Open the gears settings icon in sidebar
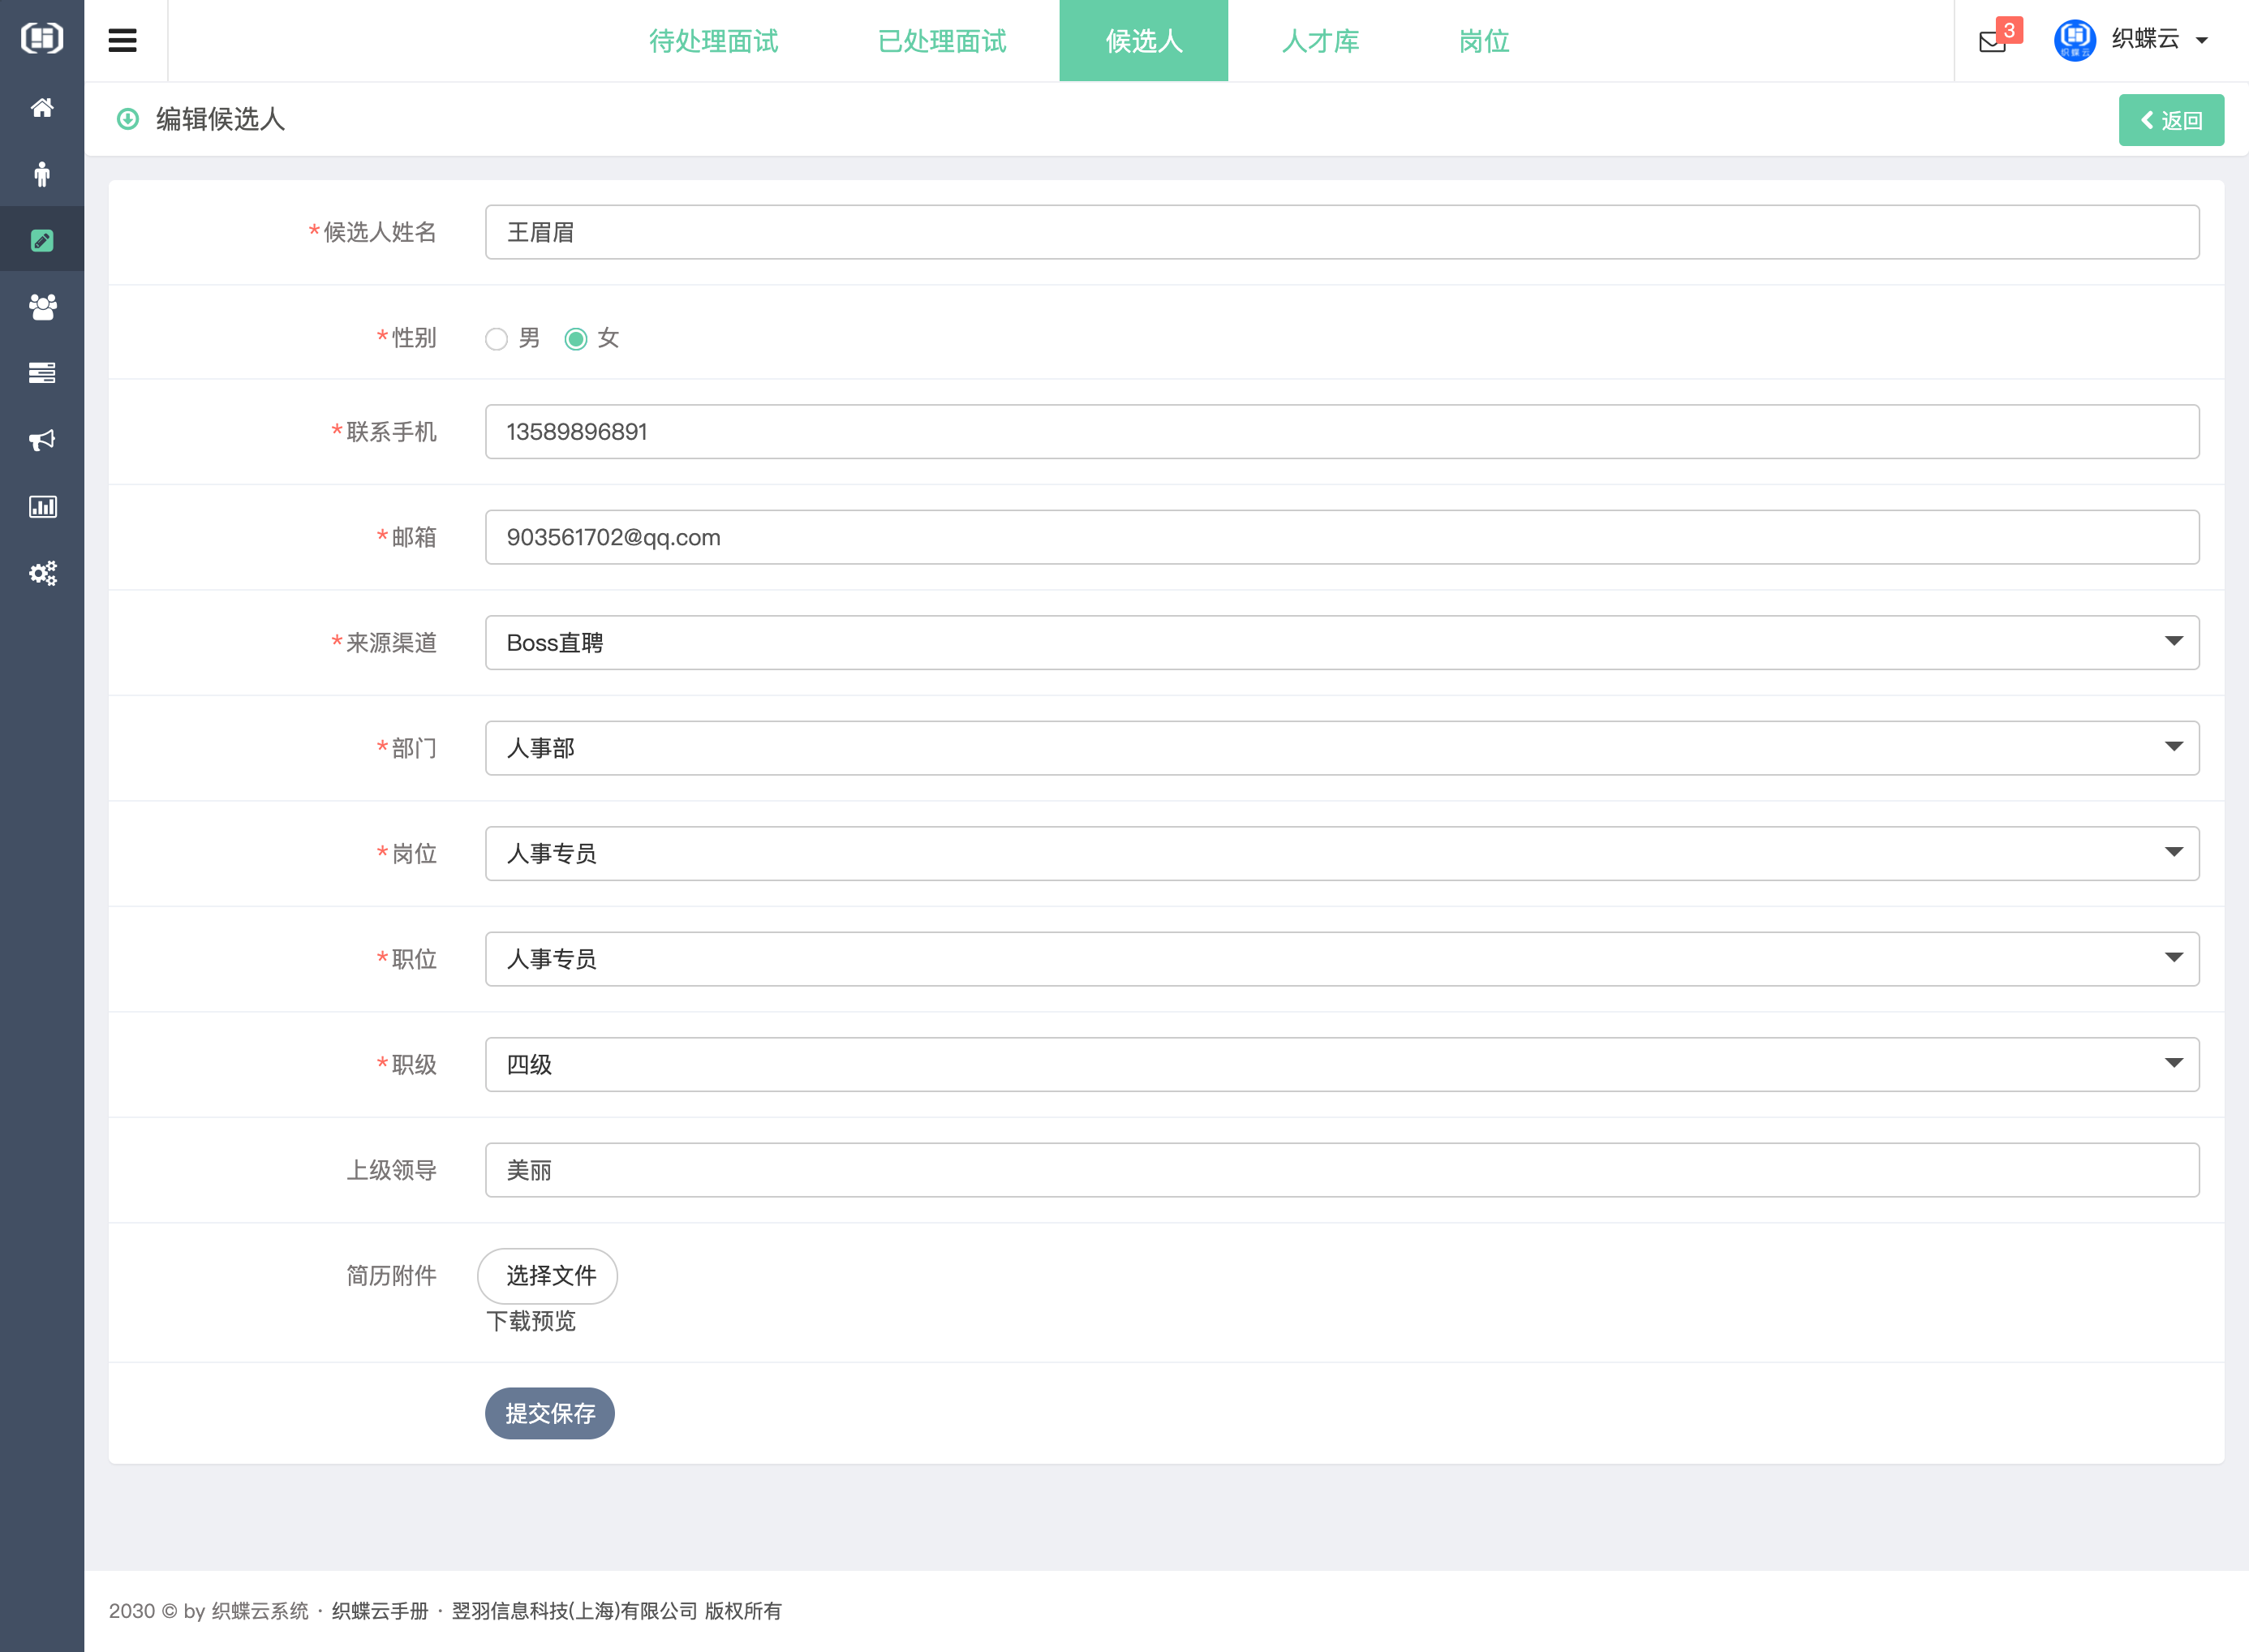 (x=42, y=573)
